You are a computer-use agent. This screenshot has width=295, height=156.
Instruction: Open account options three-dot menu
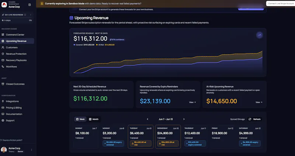click(x=31, y=150)
